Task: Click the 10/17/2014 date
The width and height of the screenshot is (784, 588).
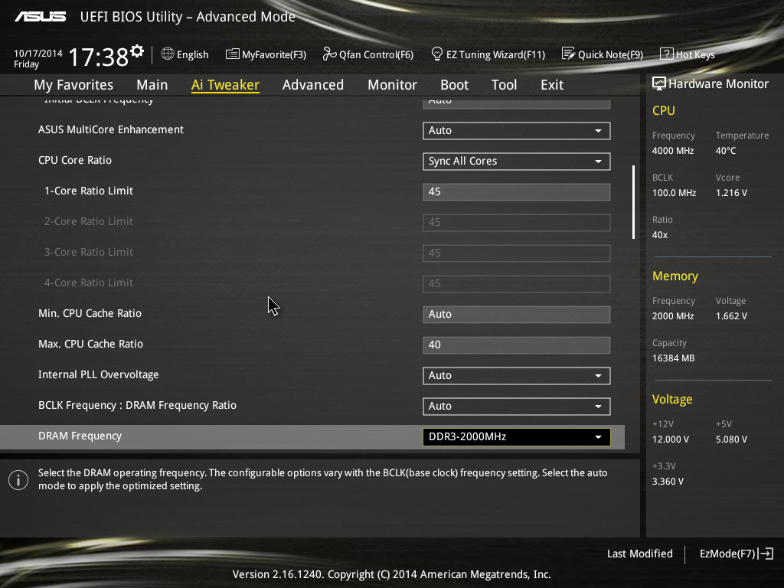Action: click(x=38, y=53)
